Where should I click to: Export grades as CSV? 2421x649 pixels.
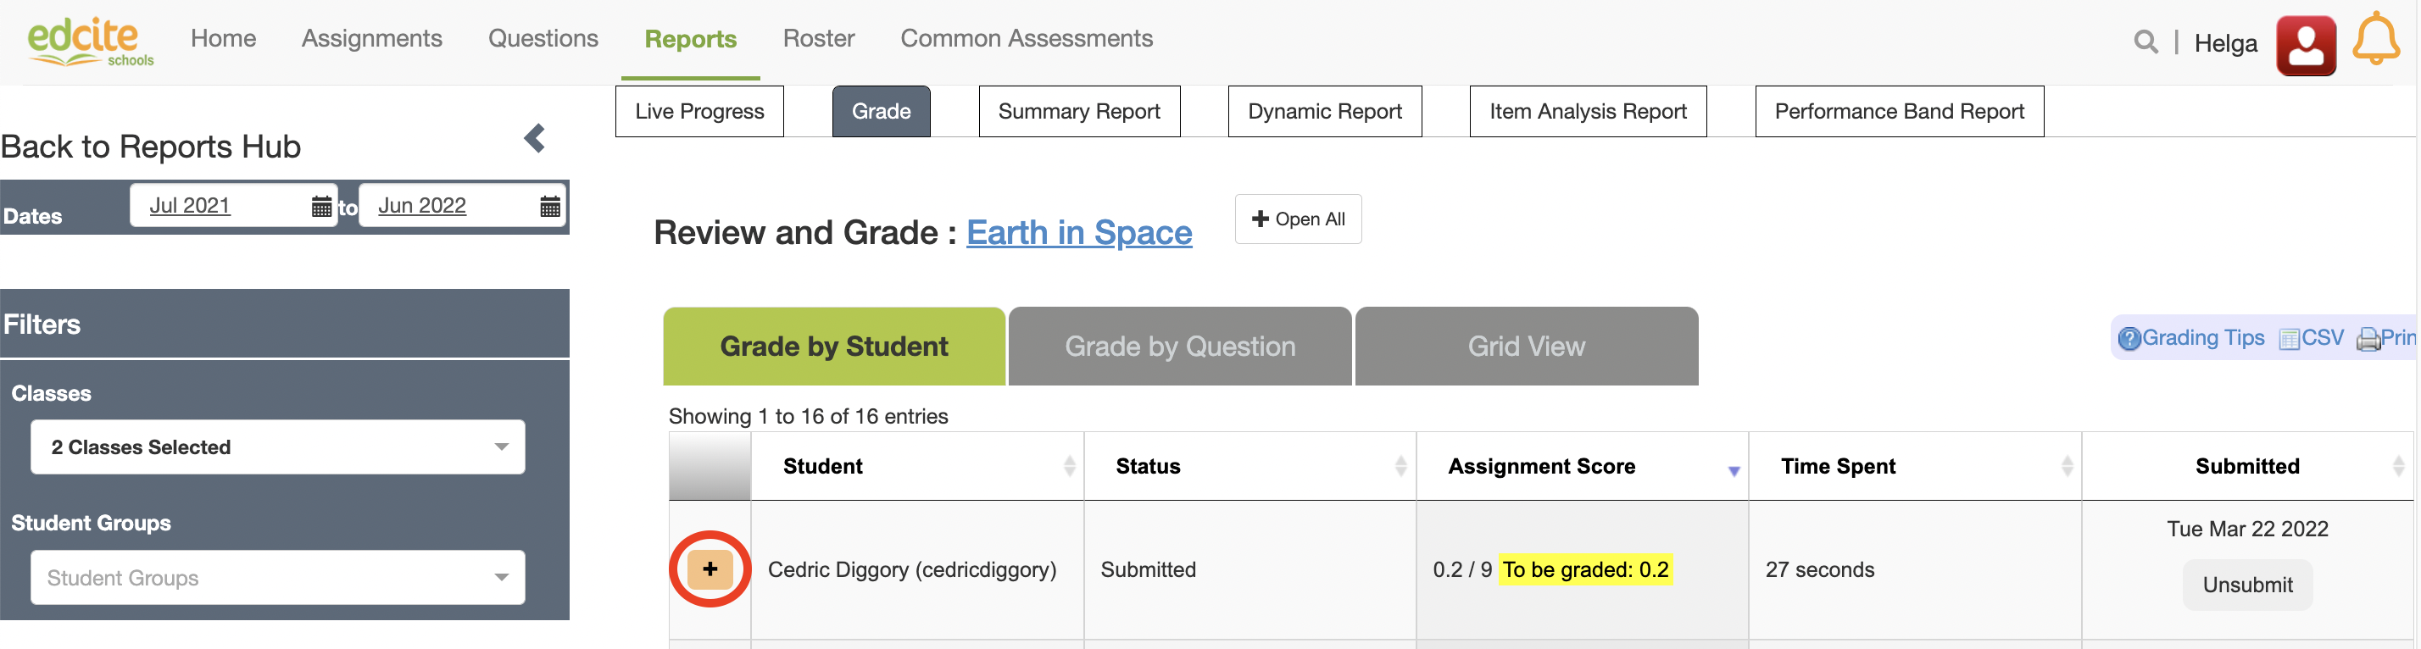[2311, 338]
